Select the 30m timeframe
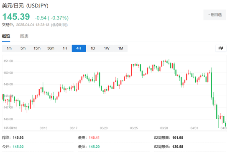230x152 pixels. click(51, 48)
